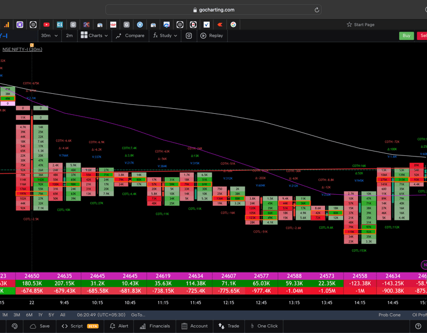Select the 2m timeframe
The height and width of the screenshot is (333, 427).
(69, 36)
